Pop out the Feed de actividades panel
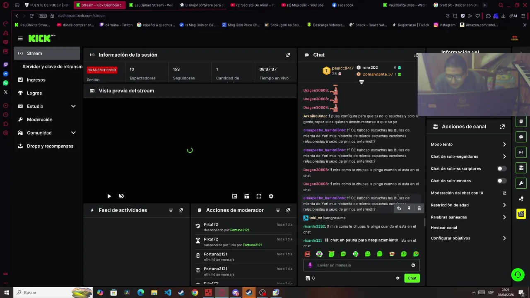The image size is (530, 298). pos(181,210)
